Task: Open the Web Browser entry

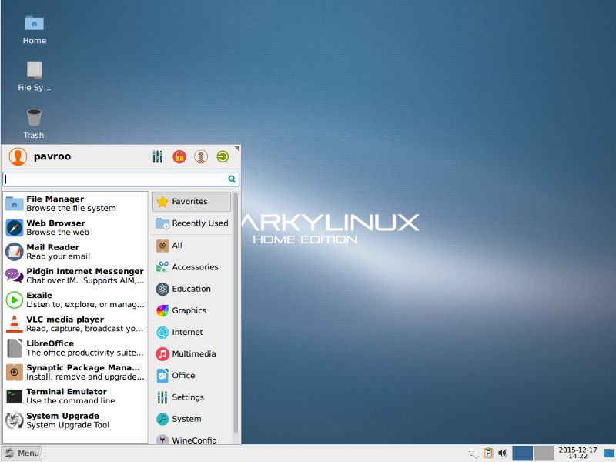Action: pos(75,227)
